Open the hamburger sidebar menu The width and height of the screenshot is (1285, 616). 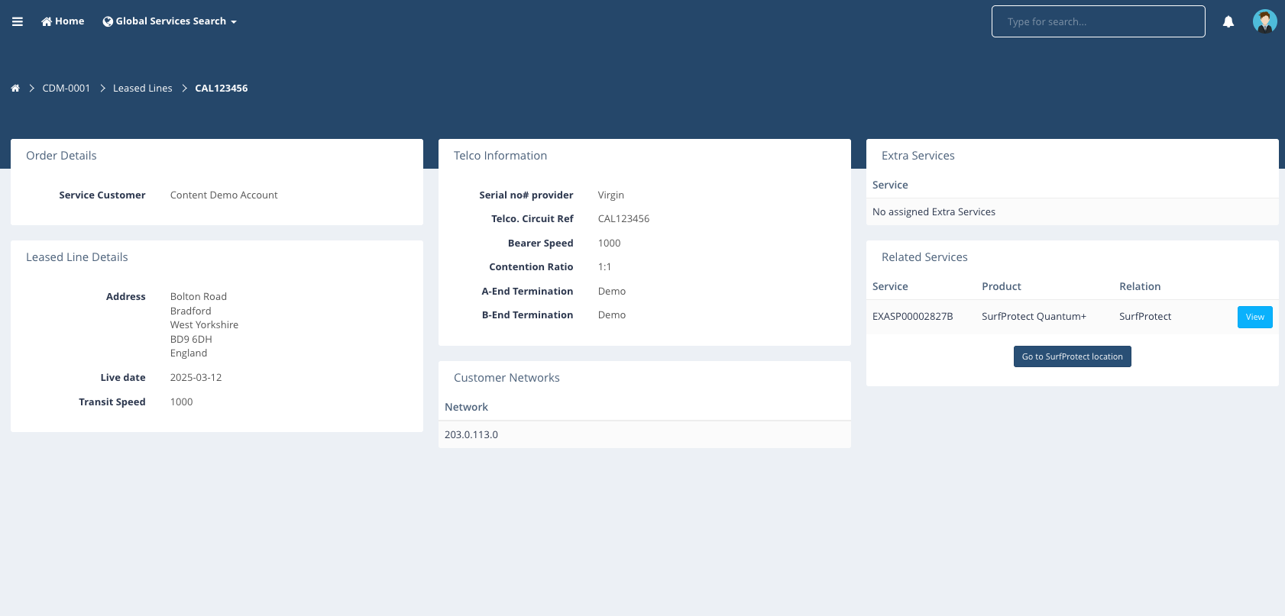18,21
